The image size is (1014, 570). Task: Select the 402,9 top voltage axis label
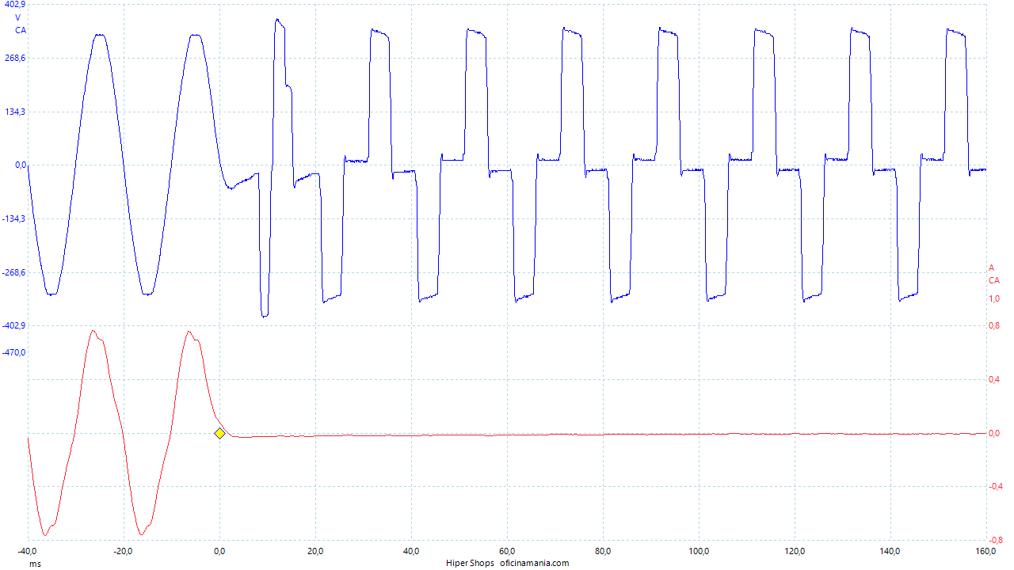tap(15, 5)
